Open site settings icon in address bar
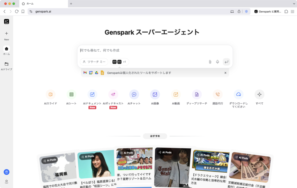Image resolution: width=297 pixels, height=188 pixels. 31,12
